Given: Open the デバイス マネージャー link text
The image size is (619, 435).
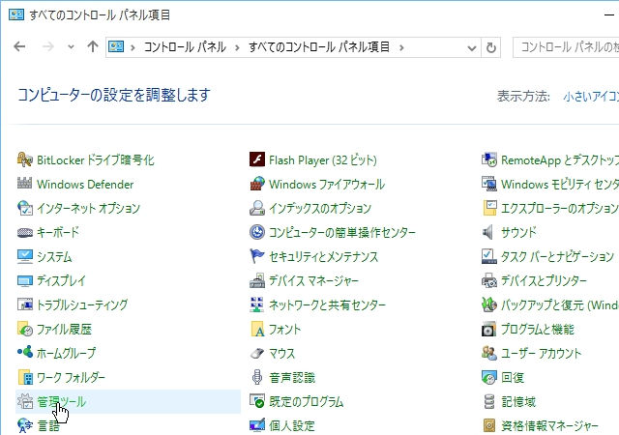Looking at the screenshot, I should pos(313,280).
